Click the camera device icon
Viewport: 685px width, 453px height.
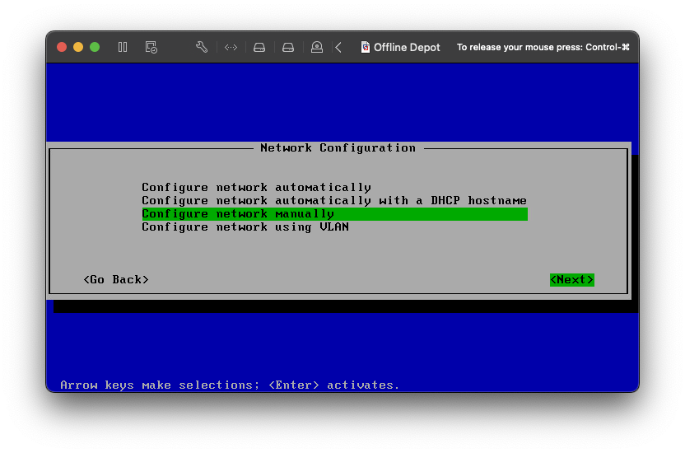(x=317, y=47)
